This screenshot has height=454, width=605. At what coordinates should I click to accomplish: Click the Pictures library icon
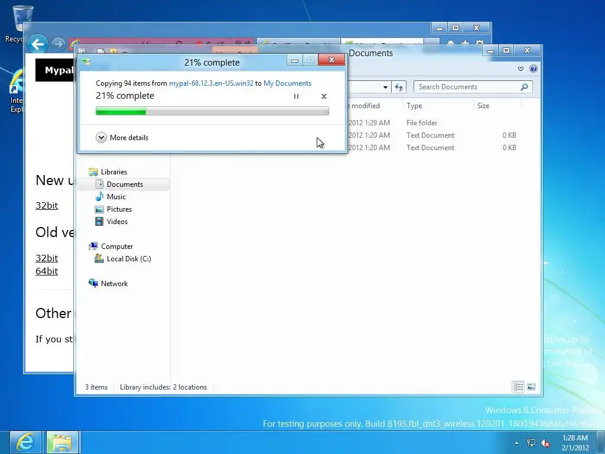(99, 209)
